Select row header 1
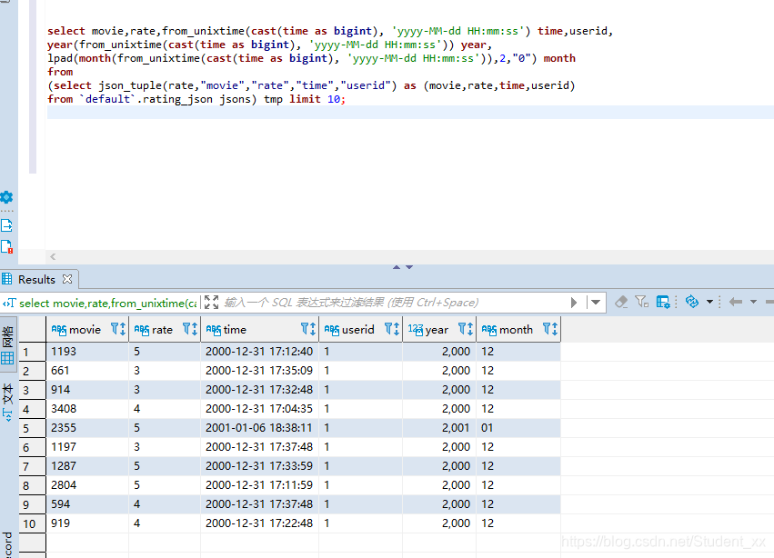Image resolution: width=774 pixels, height=558 pixels. [33, 352]
